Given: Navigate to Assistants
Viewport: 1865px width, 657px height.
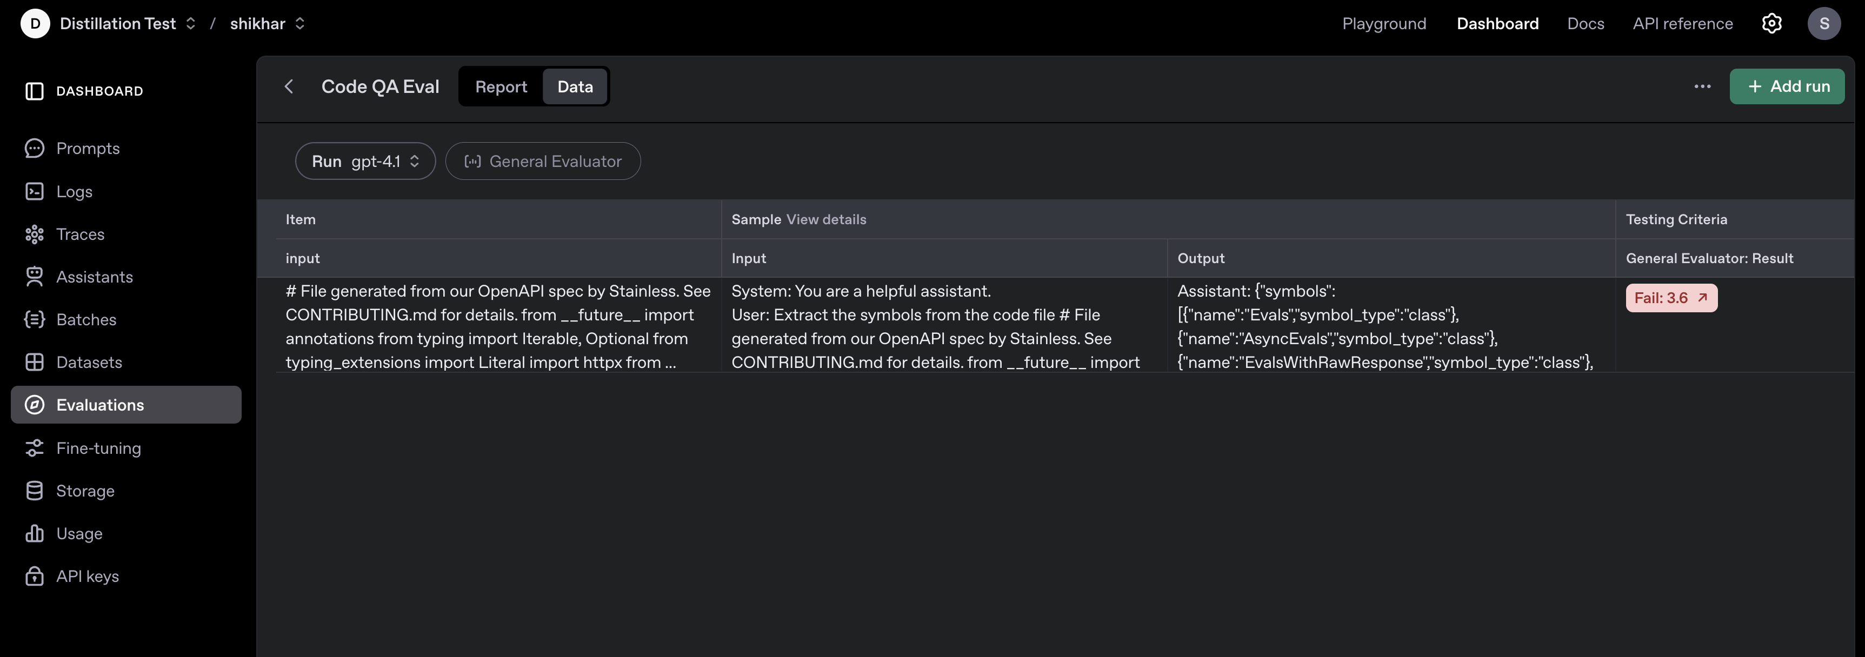Looking at the screenshot, I should 95,277.
